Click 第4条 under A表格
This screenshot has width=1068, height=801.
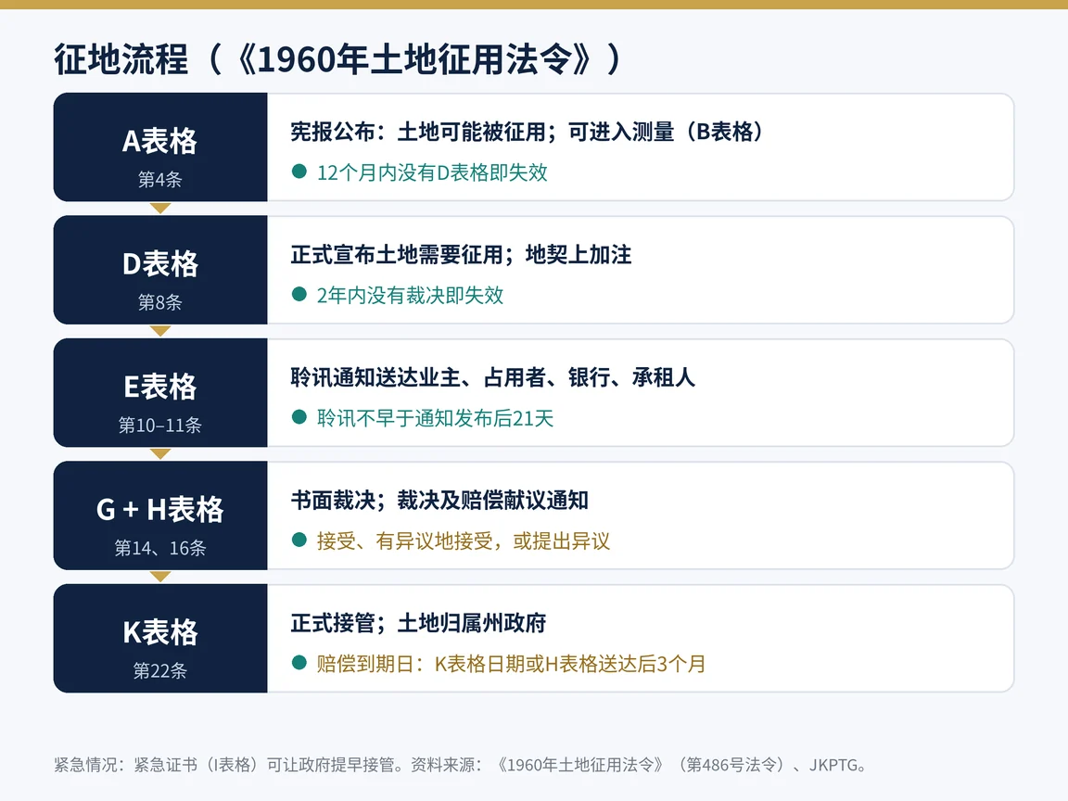point(160,179)
